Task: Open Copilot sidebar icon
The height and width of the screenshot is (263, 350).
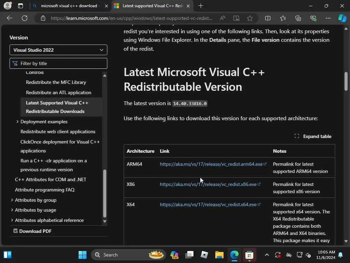Action: (342, 18)
